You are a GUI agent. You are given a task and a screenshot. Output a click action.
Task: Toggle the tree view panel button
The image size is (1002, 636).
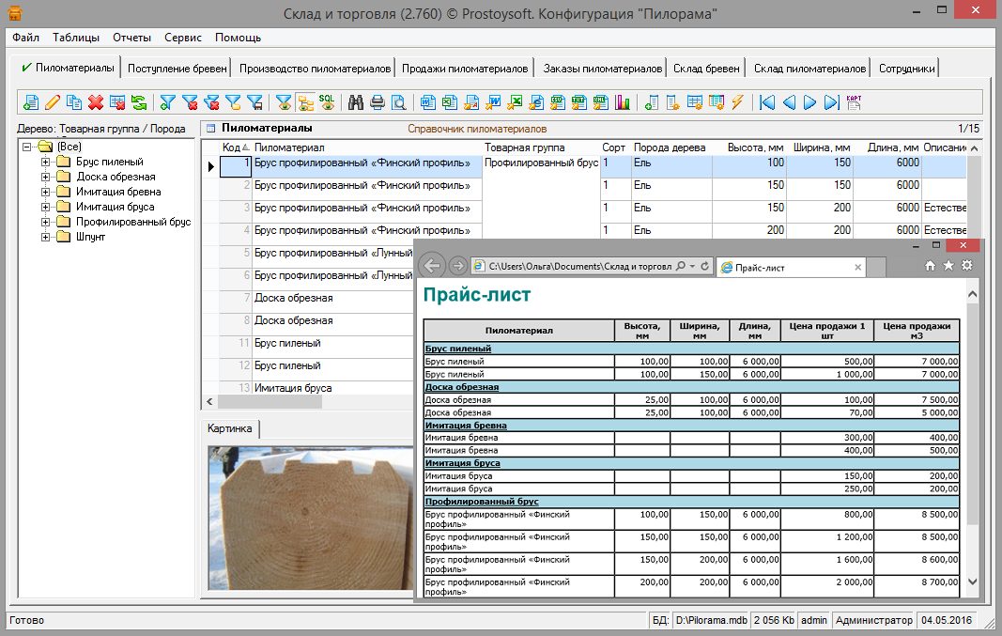coord(305,102)
